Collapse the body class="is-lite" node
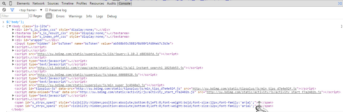This screenshot has width=343, height=112. click(x=10, y=26)
